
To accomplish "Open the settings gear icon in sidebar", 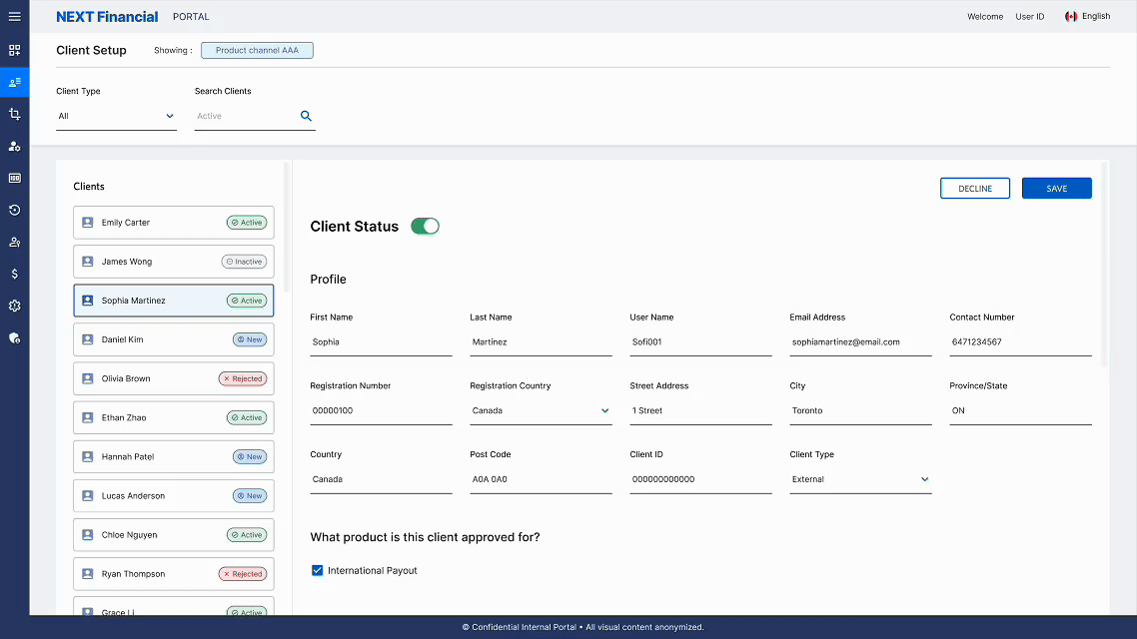I will (x=14, y=306).
